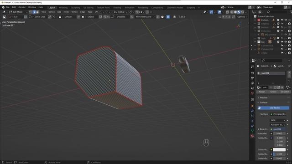Open the Window menu
292x164 pixels.
[32, 7]
